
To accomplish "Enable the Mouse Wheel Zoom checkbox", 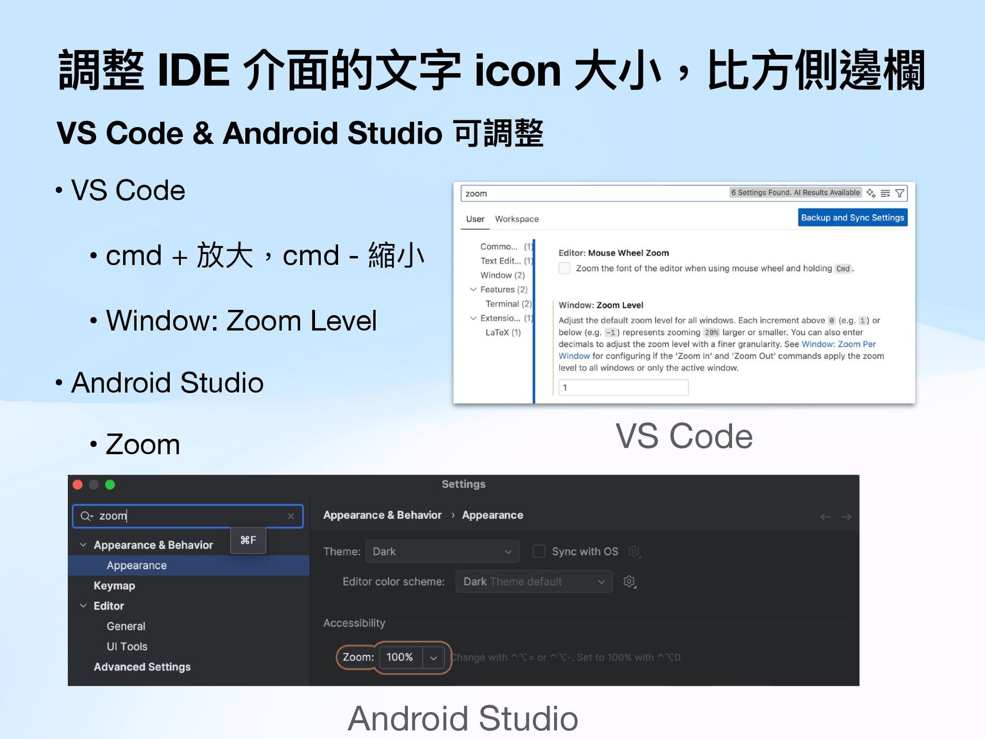I will [564, 268].
